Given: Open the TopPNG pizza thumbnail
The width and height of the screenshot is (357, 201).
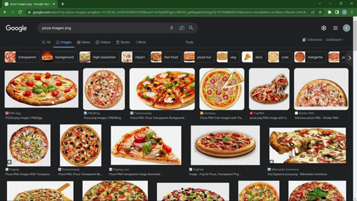Looking at the screenshot, I should coord(269,89).
